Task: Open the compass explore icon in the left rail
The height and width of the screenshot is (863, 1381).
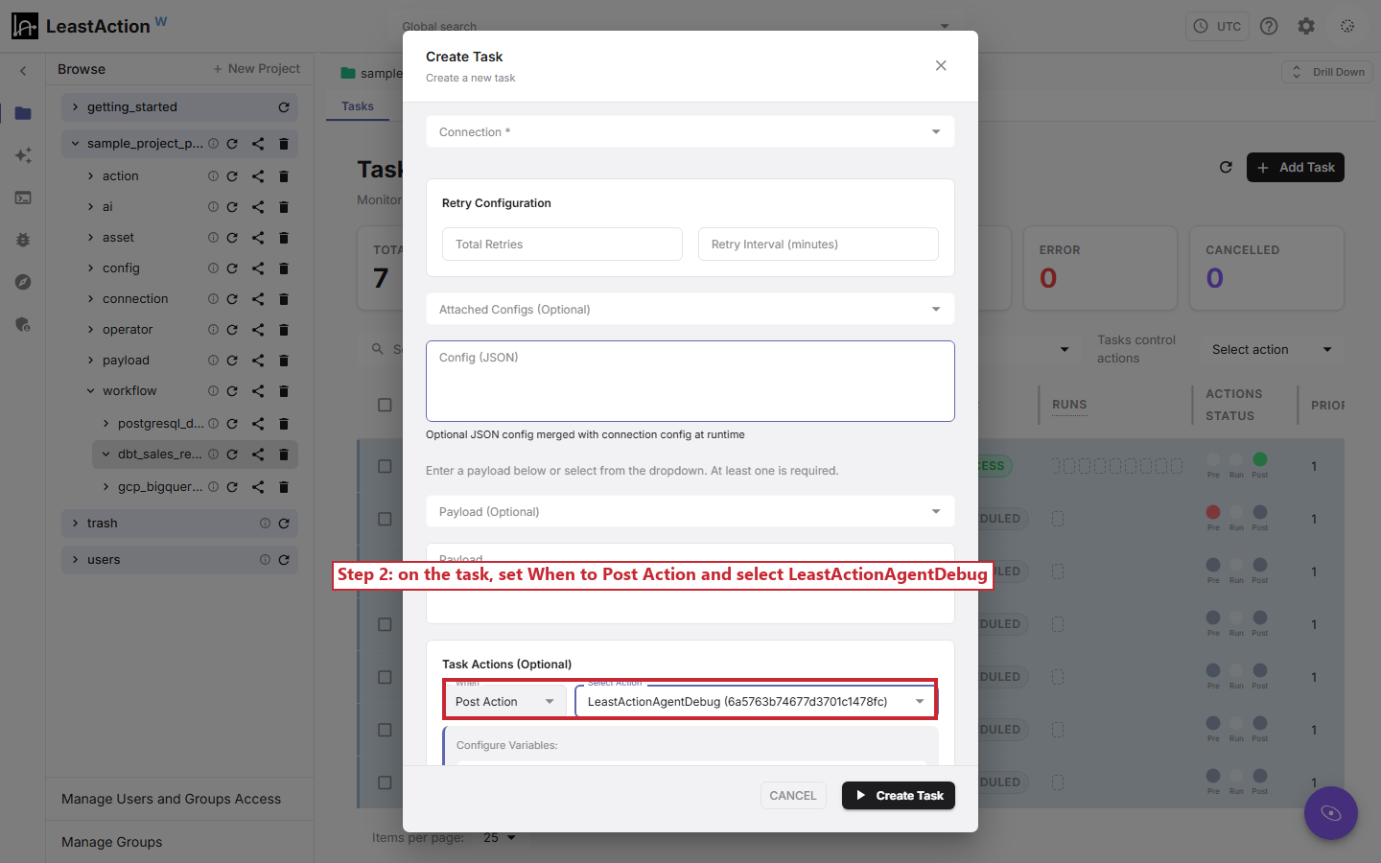Action: [23, 282]
